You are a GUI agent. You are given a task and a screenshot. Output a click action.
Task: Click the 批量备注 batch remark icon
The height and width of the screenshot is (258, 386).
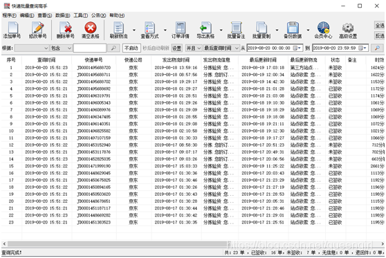(236, 28)
